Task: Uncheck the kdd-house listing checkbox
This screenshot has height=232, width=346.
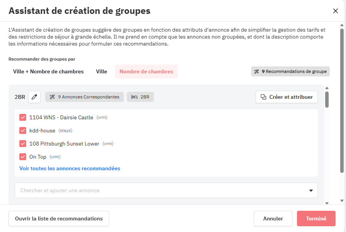Action: pos(23,130)
